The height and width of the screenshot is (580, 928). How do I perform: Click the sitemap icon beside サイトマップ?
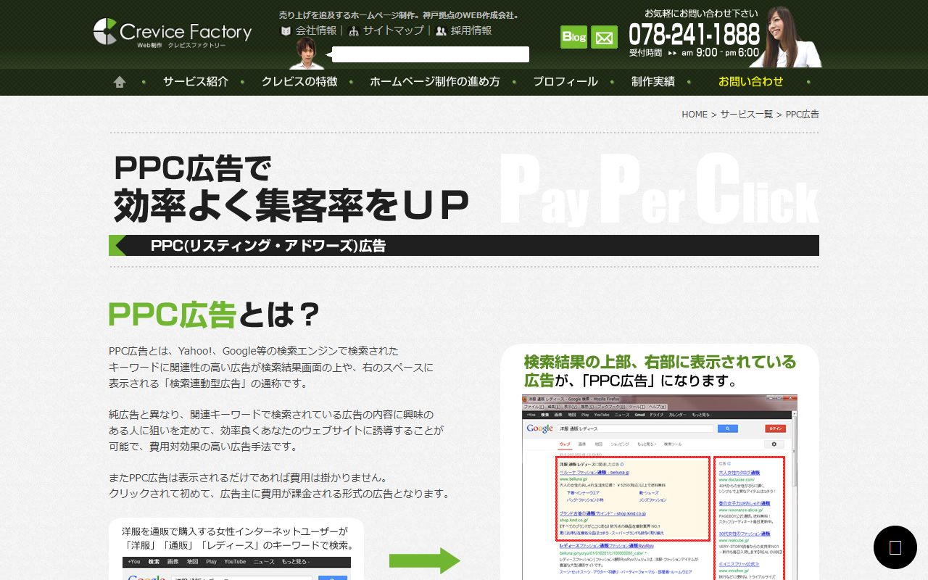click(354, 31)
